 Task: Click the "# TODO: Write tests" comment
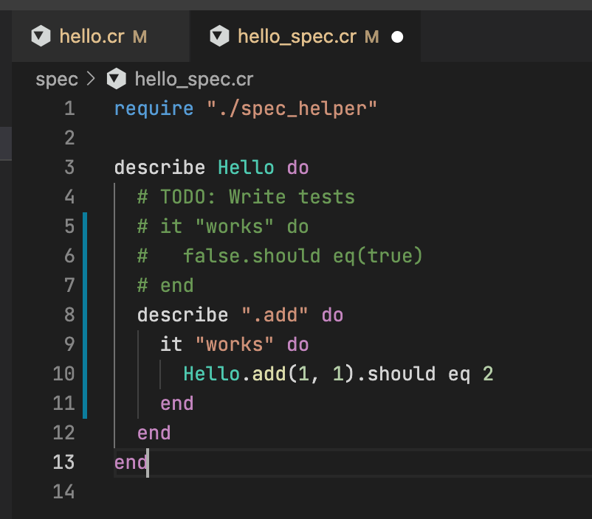click(246, 197)
